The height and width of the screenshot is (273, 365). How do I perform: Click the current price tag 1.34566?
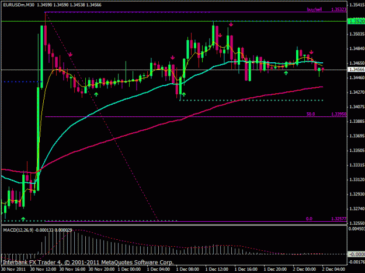click(356, 70)
